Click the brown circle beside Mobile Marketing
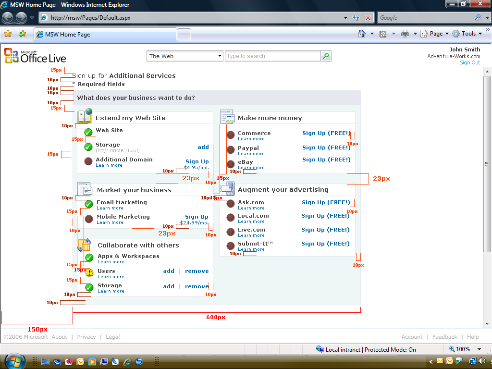 pyautogui.click(x=89, y=219)
